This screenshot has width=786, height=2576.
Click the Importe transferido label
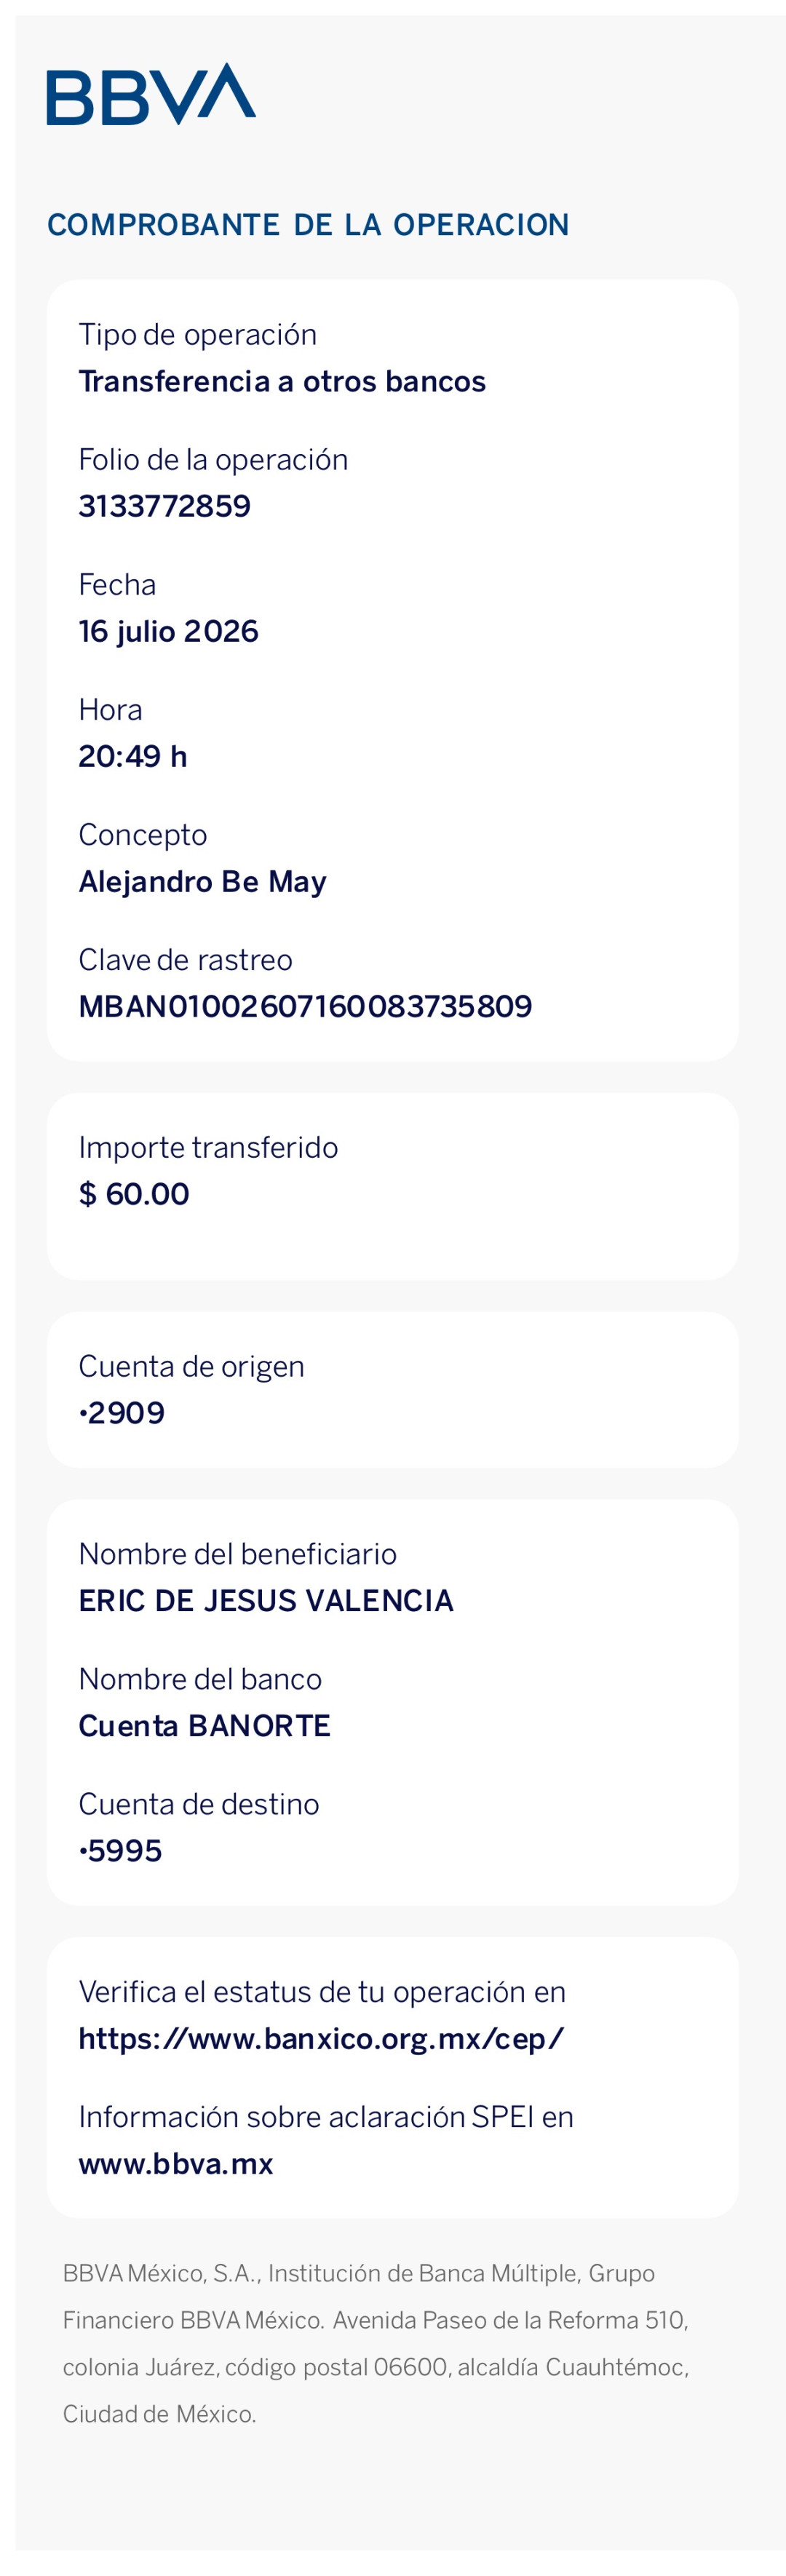tap(208, 1147)
